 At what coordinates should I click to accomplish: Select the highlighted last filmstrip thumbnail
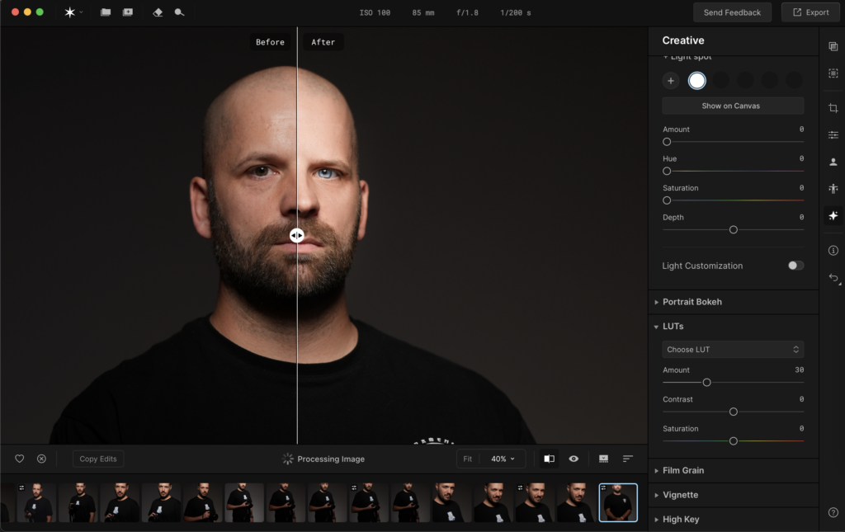tap(618, 503)
